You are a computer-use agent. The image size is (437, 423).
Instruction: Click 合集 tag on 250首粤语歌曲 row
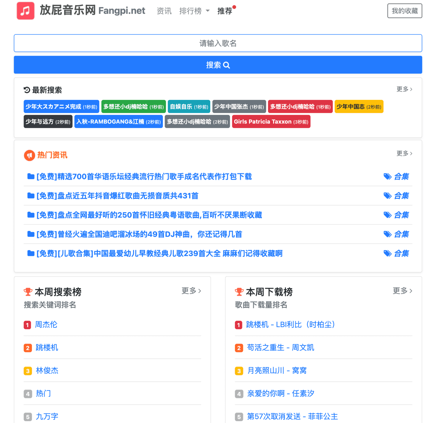tap(397, 215)
